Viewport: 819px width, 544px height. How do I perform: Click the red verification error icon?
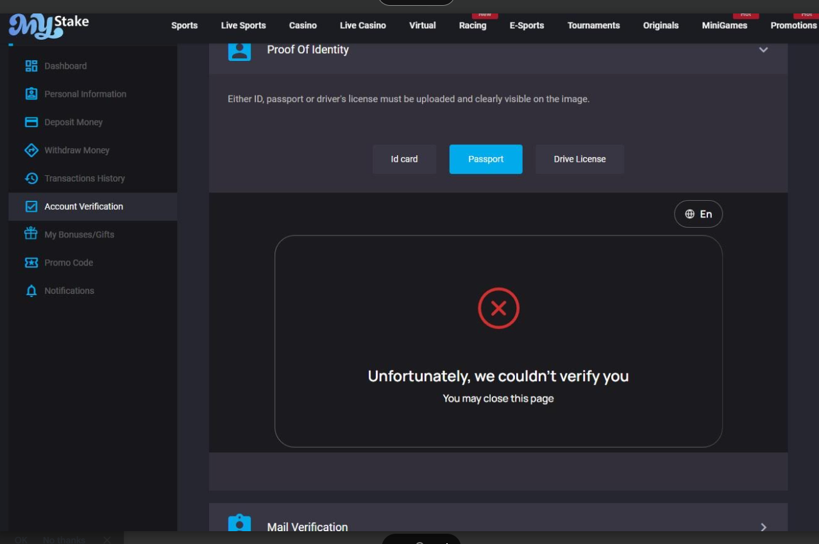pyautogui.click(x=498, y=309)
